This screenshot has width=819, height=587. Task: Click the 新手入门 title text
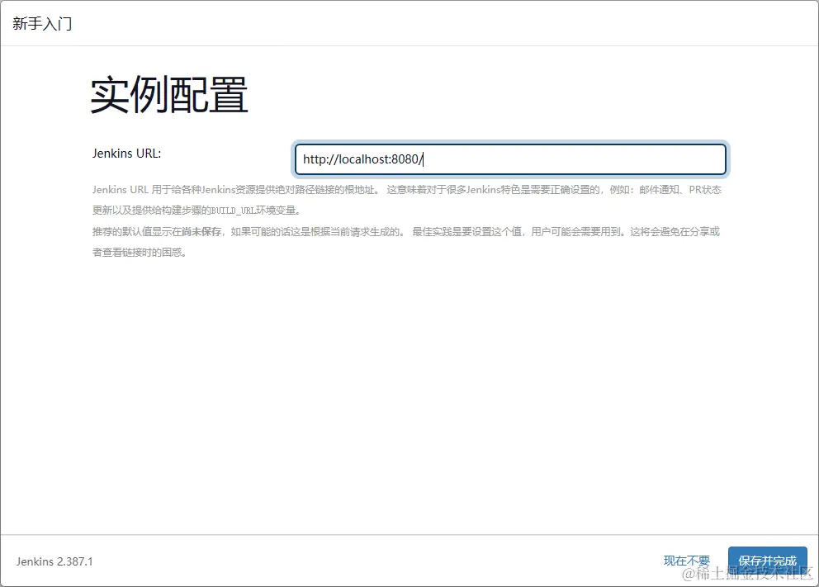point(42,24)
